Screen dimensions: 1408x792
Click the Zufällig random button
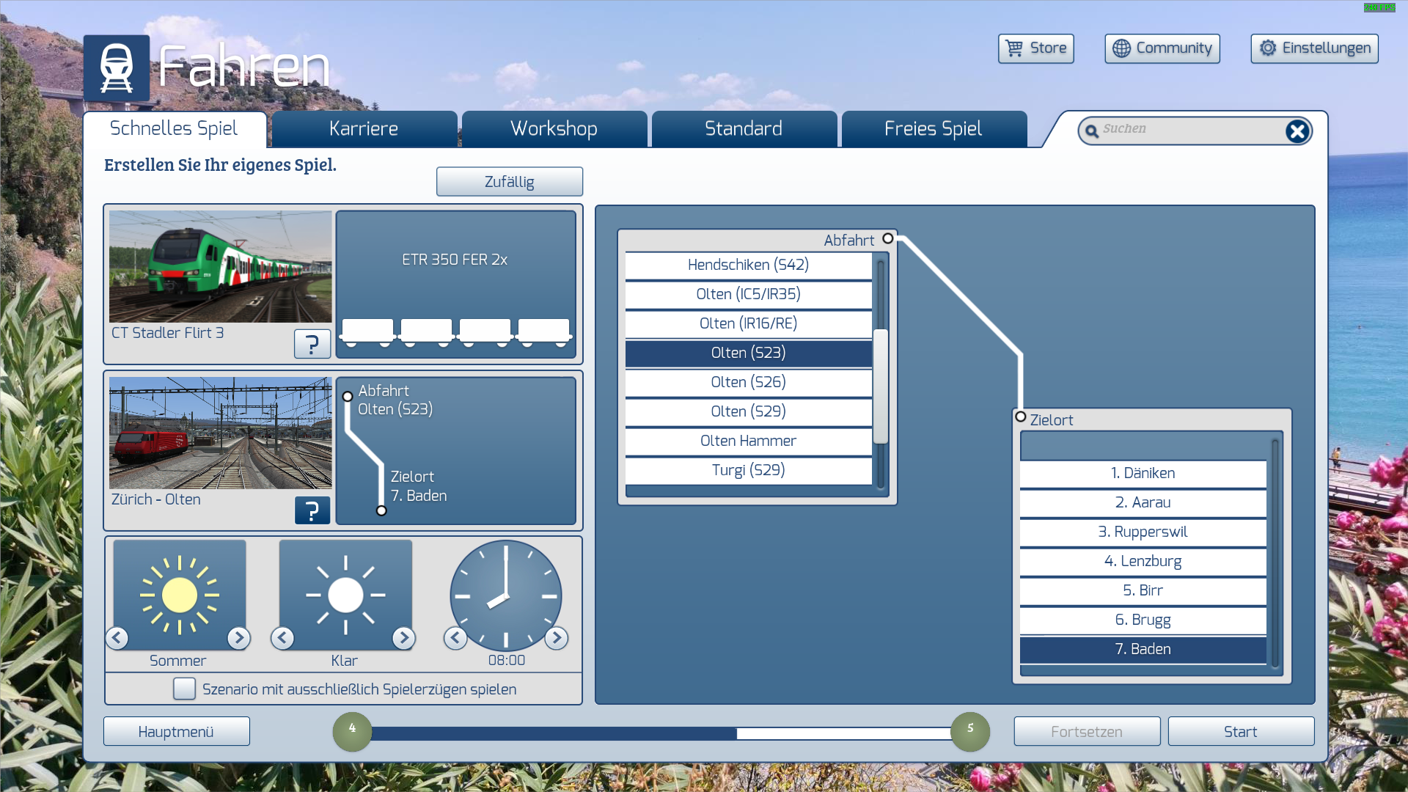coord(509,182)
